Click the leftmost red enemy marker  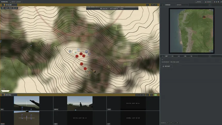point(77,56)
